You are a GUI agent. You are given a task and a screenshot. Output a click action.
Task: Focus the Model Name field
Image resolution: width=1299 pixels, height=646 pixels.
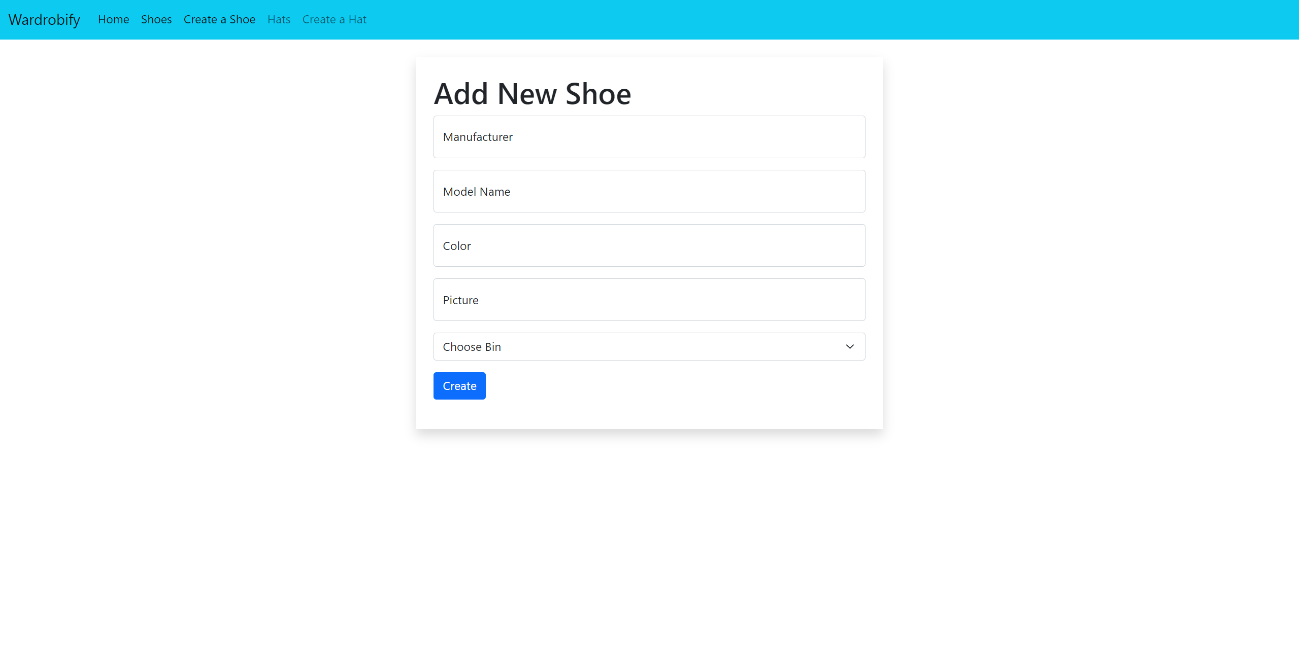pyautogui.click(x=649, y=191)
